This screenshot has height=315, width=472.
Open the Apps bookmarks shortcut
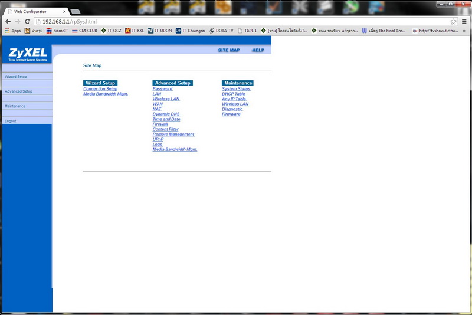pos(12,31)
